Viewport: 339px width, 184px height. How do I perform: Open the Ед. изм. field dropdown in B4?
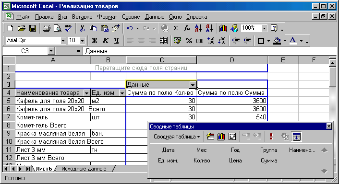pyautogui.click(x=122, y=93)
